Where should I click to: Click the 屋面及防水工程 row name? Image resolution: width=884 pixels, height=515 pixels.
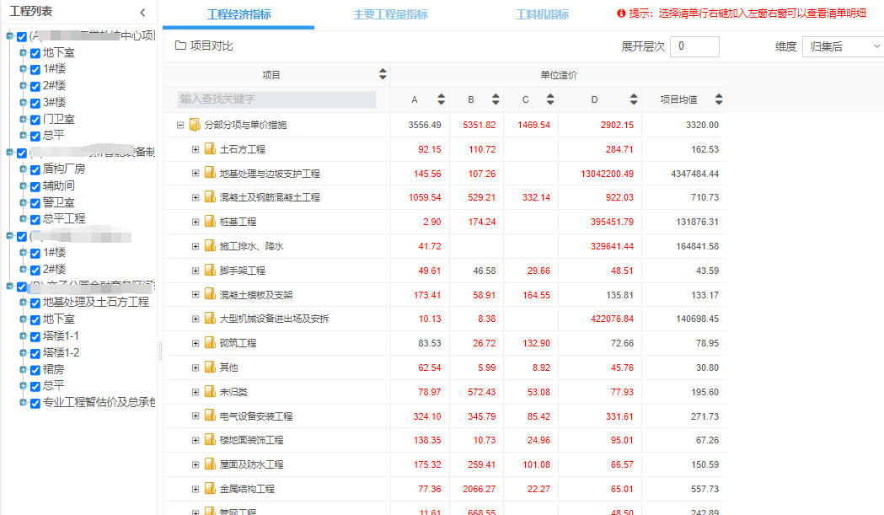pyautogui.click(x=251, y=464)
